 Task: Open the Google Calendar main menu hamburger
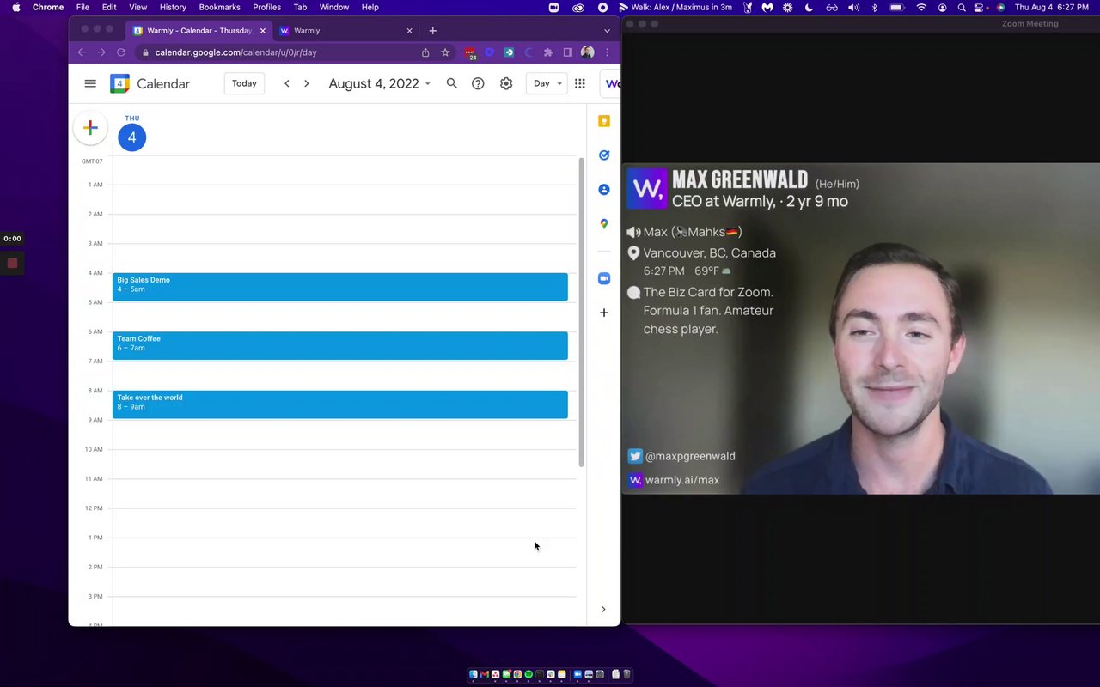pos(90,83)
